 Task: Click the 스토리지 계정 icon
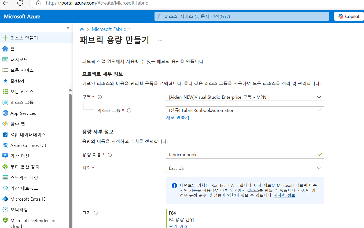click(5, 177)
